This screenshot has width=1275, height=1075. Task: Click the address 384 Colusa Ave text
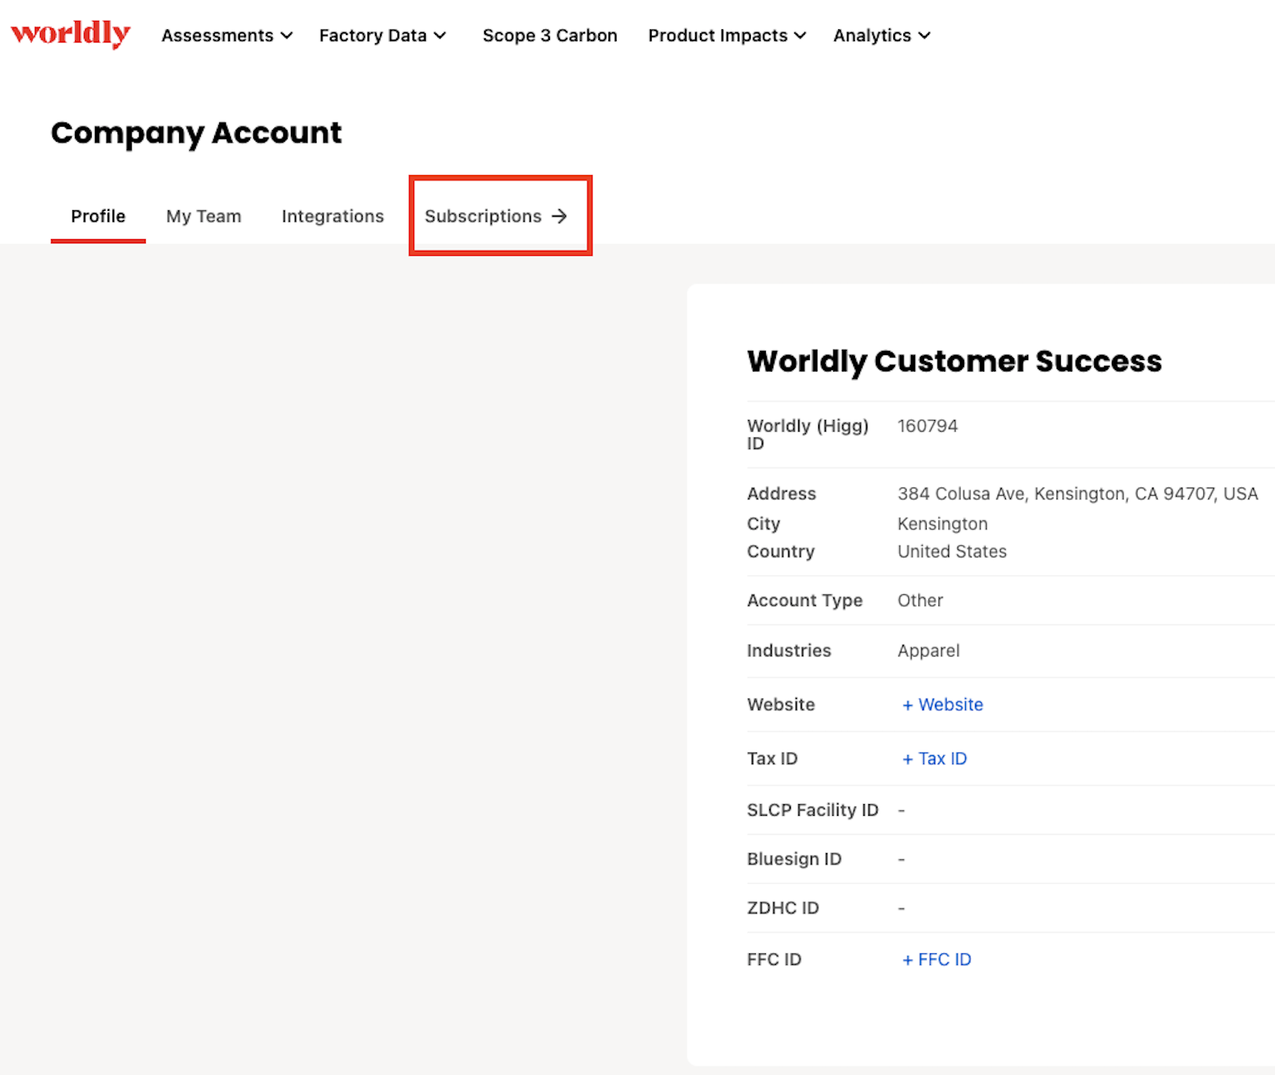[1077, 493]
